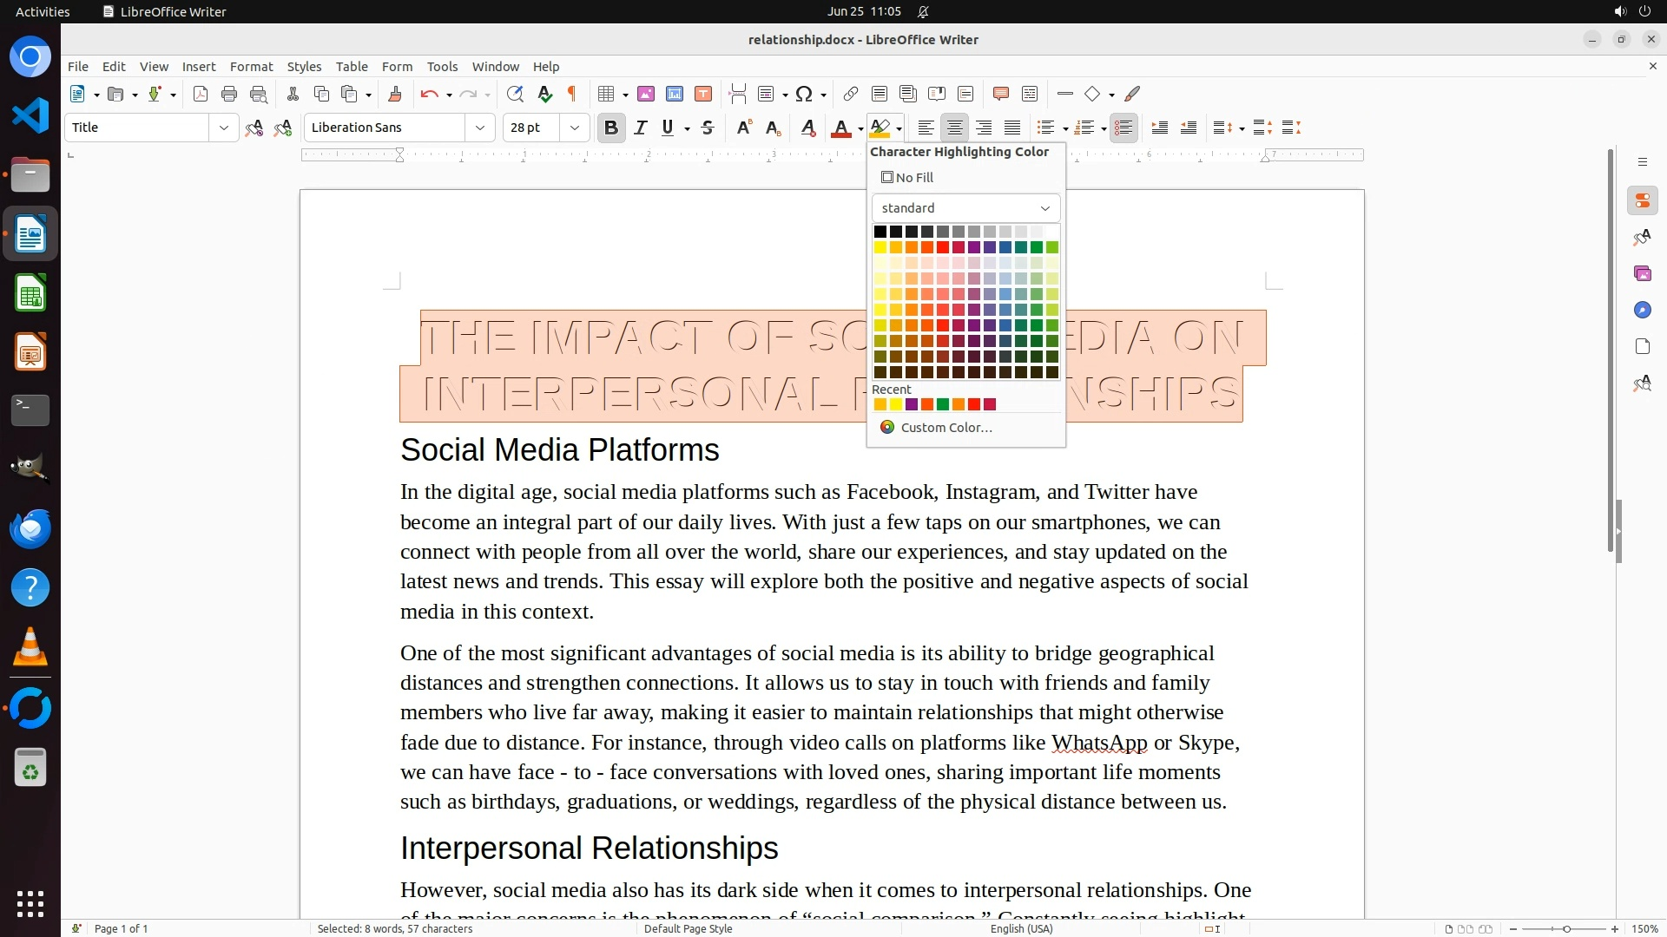The image size is (1667, 937).
Task: Open the font size 28 pt dropdown
Action: point(574,128)
